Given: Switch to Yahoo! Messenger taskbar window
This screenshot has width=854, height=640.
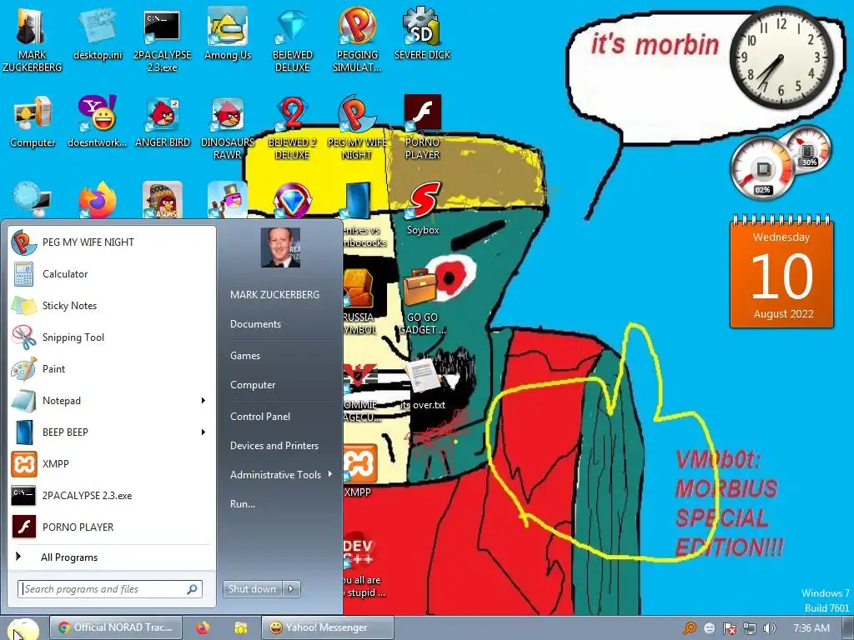Looking at the screenshot, I should [x=327, y=627].
